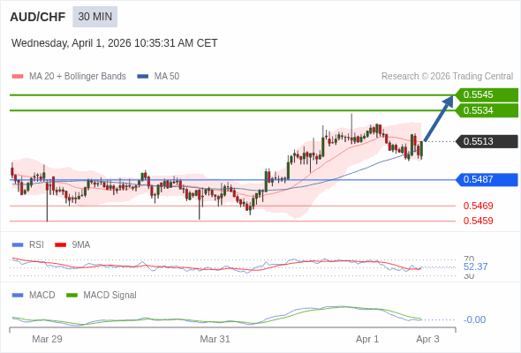Click the 9MA red legend swatch

[60, 245]
